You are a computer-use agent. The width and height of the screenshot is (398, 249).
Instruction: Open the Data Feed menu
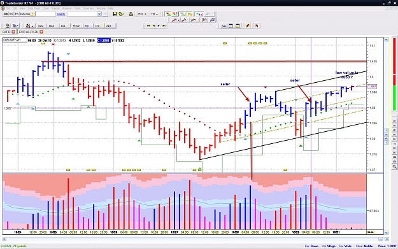point(34,8)
